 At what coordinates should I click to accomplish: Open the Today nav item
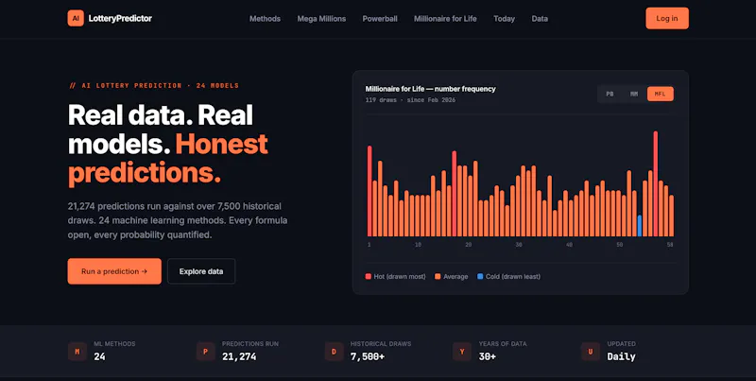(x=504, y=19)
